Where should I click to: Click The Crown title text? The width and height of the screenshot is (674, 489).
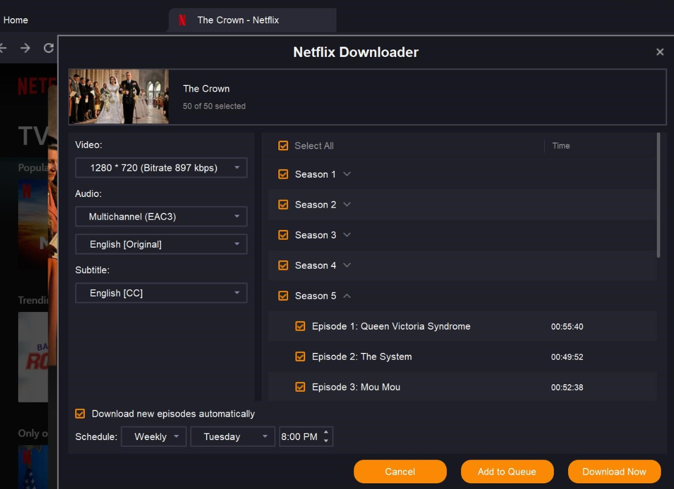206,89
